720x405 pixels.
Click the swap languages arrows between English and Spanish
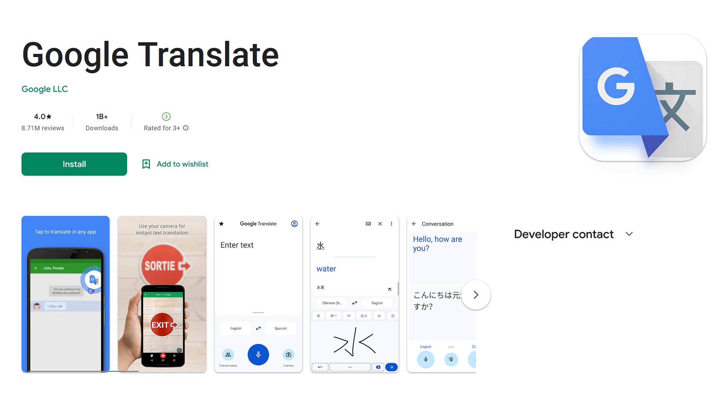pos(258,328)
